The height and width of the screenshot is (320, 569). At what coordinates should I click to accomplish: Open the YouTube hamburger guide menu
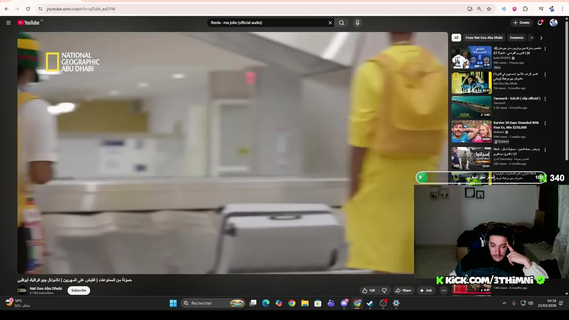point(8,23)
